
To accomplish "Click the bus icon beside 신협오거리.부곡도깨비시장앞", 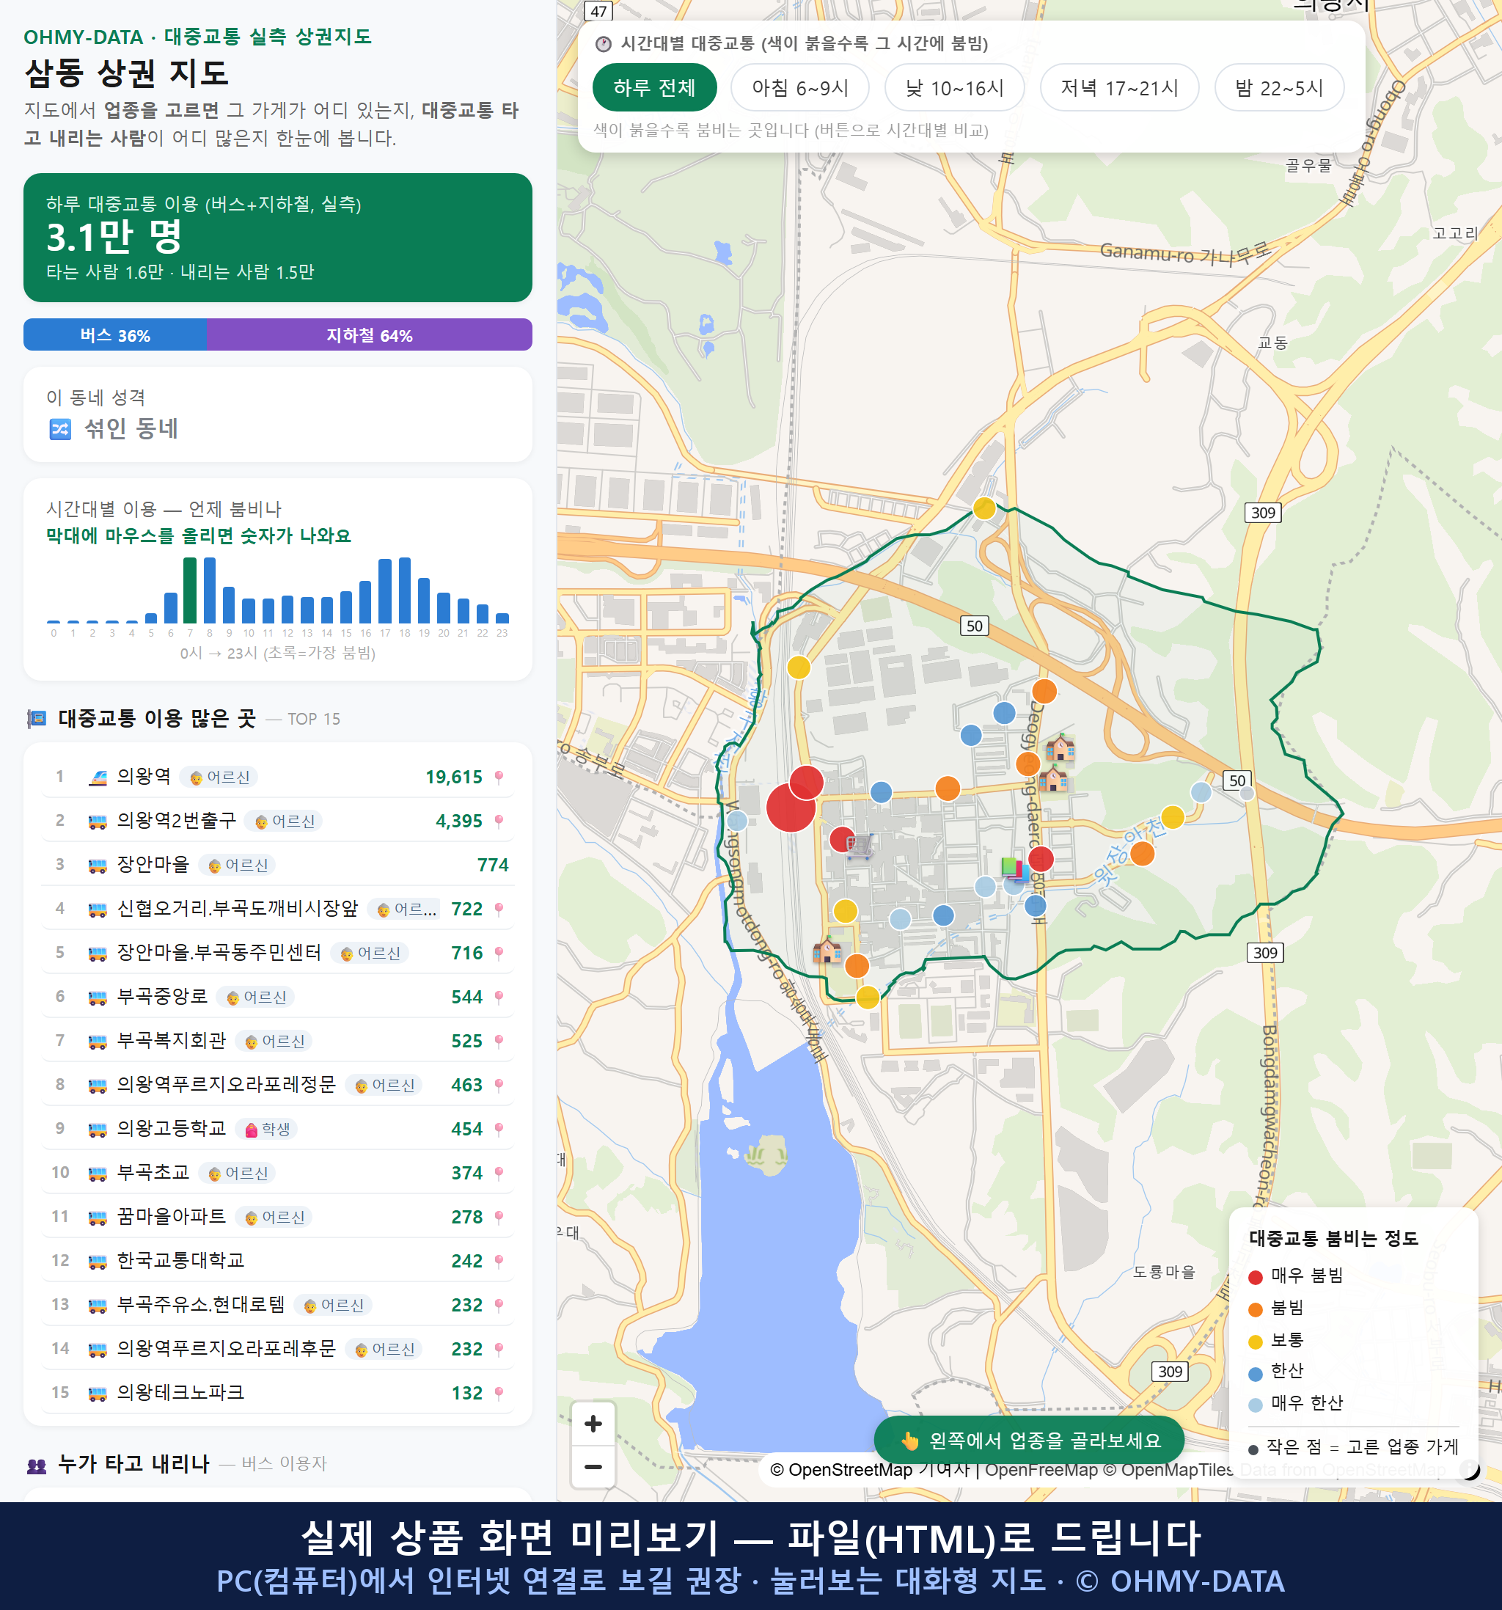I will (97, 910).
